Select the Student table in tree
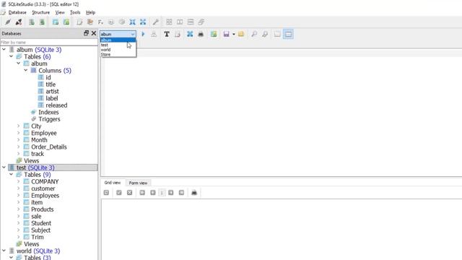Viewport: 462px width, 260px height. (x=41, y=223)
